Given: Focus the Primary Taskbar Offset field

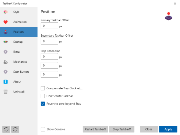Looking at the screenshot, I should 49,26.
